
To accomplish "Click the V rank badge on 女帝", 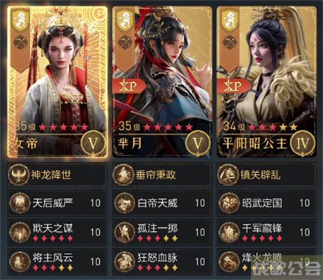I will (93, 143).
